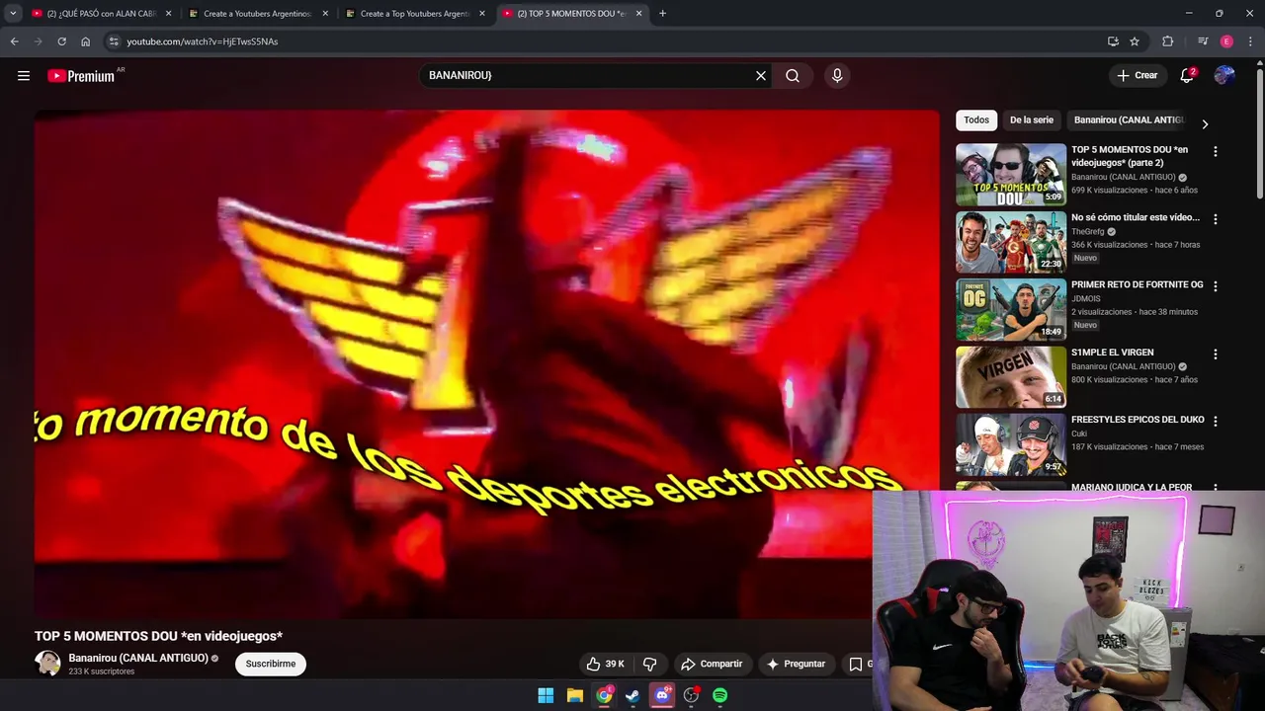
Task: Open Spotify from taskbar
Action: pyautogui.click(x=720, y=695)
